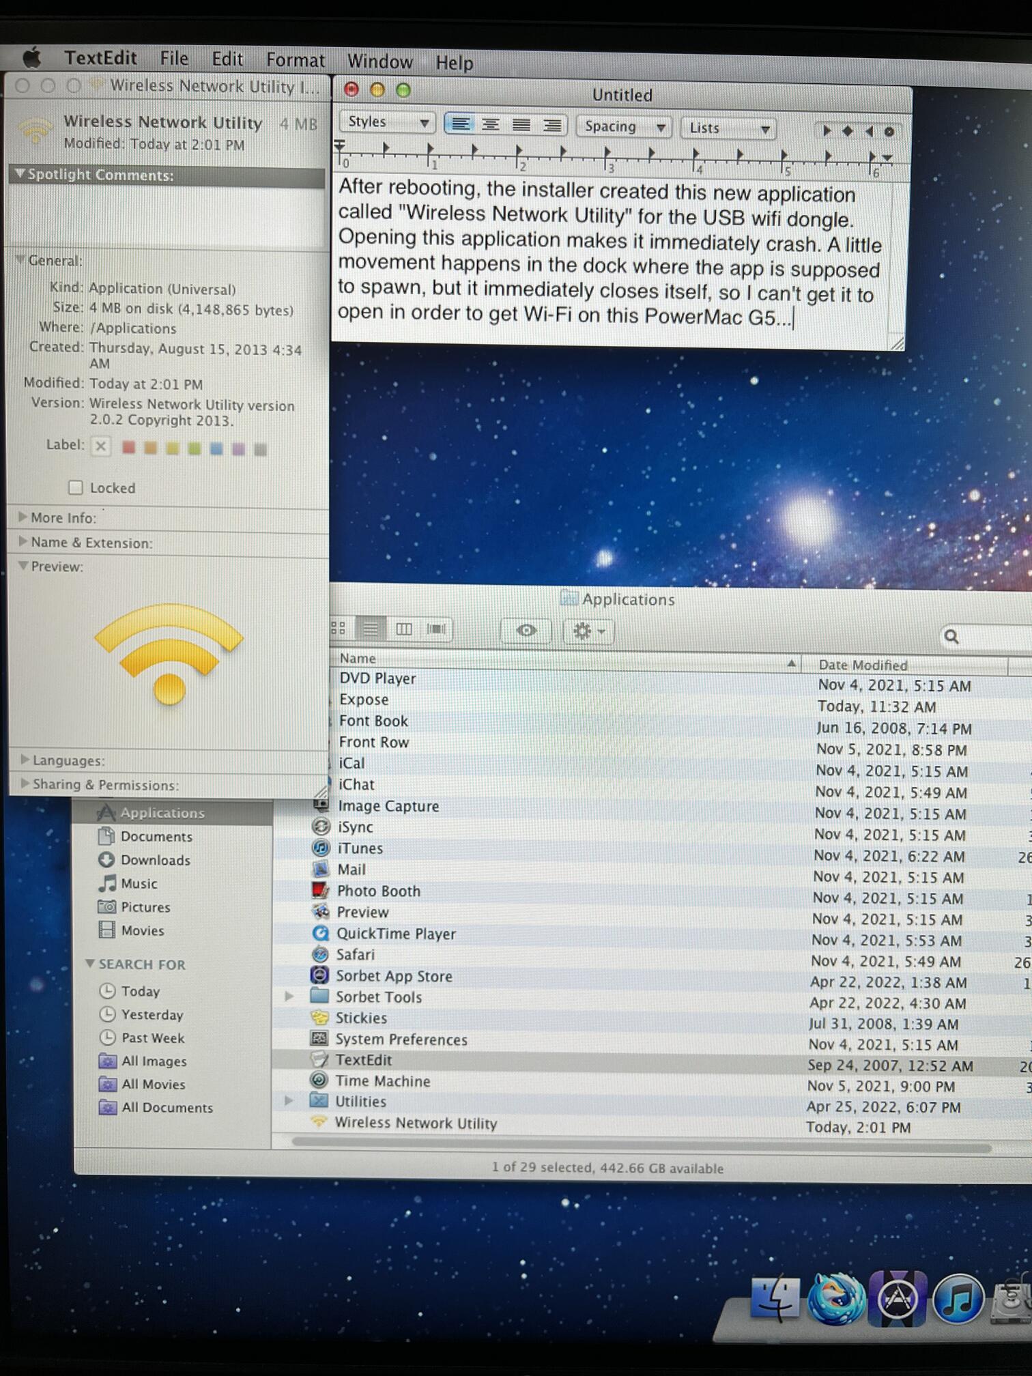Expand the Sorbet Tools folder
Viewport: 1032px width, 1376px height.
coord(289,997)
